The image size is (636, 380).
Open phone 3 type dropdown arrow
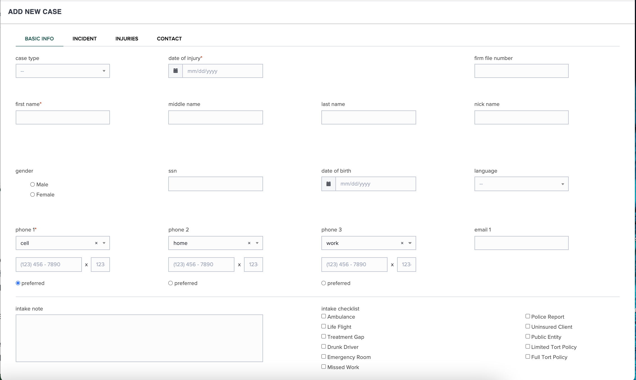point(410,243)
